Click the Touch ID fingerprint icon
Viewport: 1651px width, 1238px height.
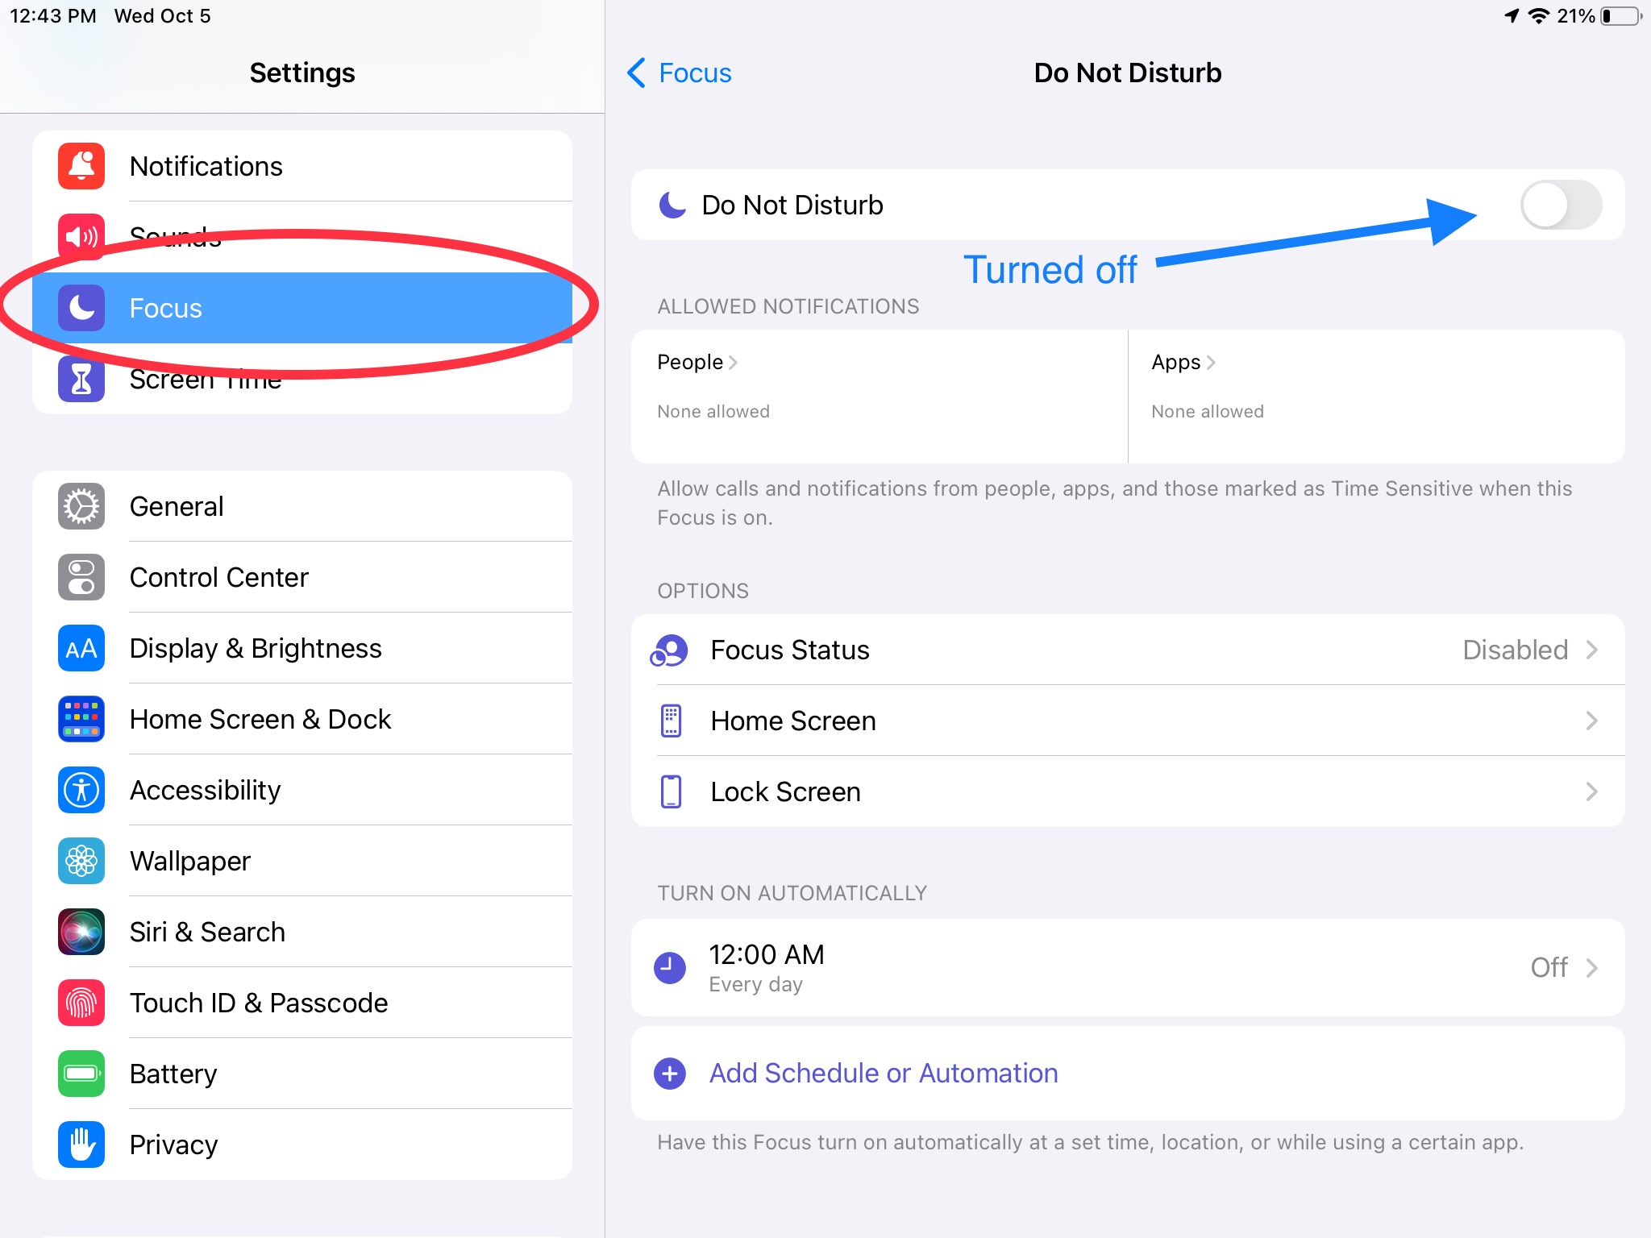coord(81,1003)
